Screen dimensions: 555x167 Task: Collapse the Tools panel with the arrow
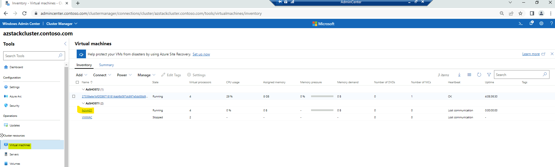coord(65,44)
